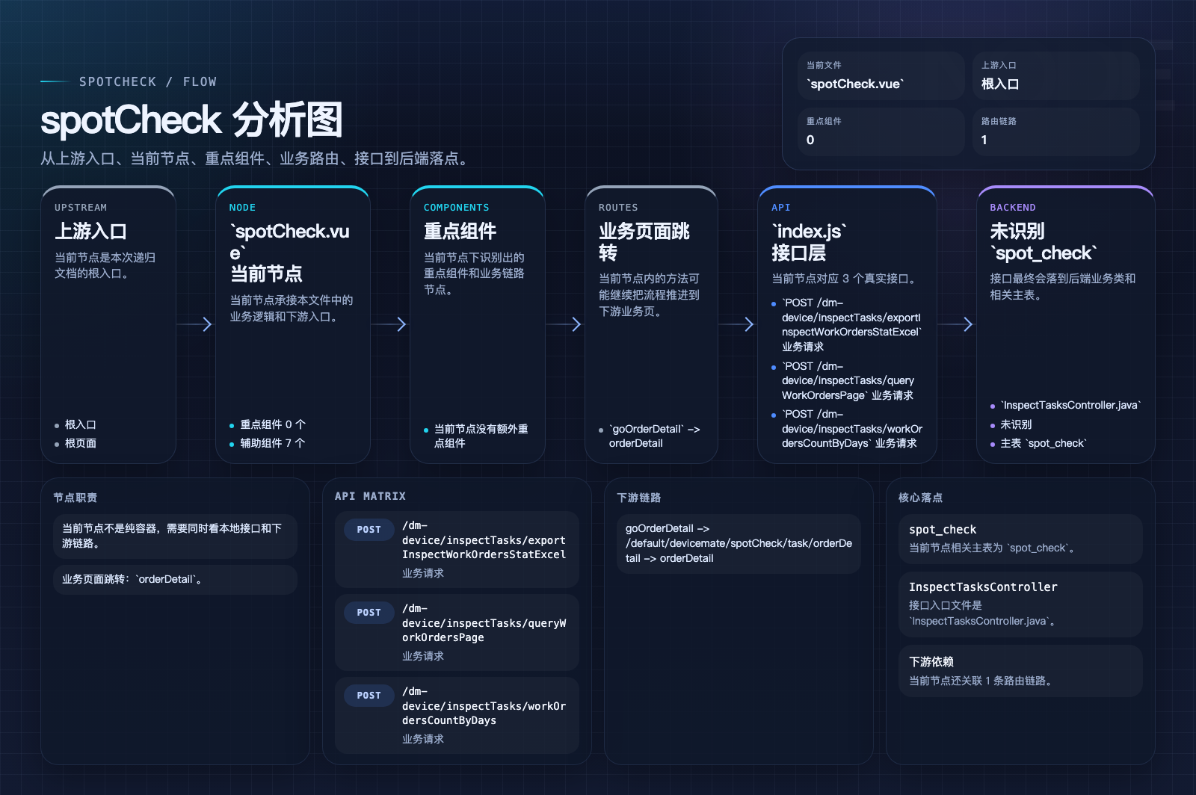Click the subtitle 从上游入口、当前节点、重点组件 line
The image size is (1196, 795).
pyautogui.click(x=256, y=158)
